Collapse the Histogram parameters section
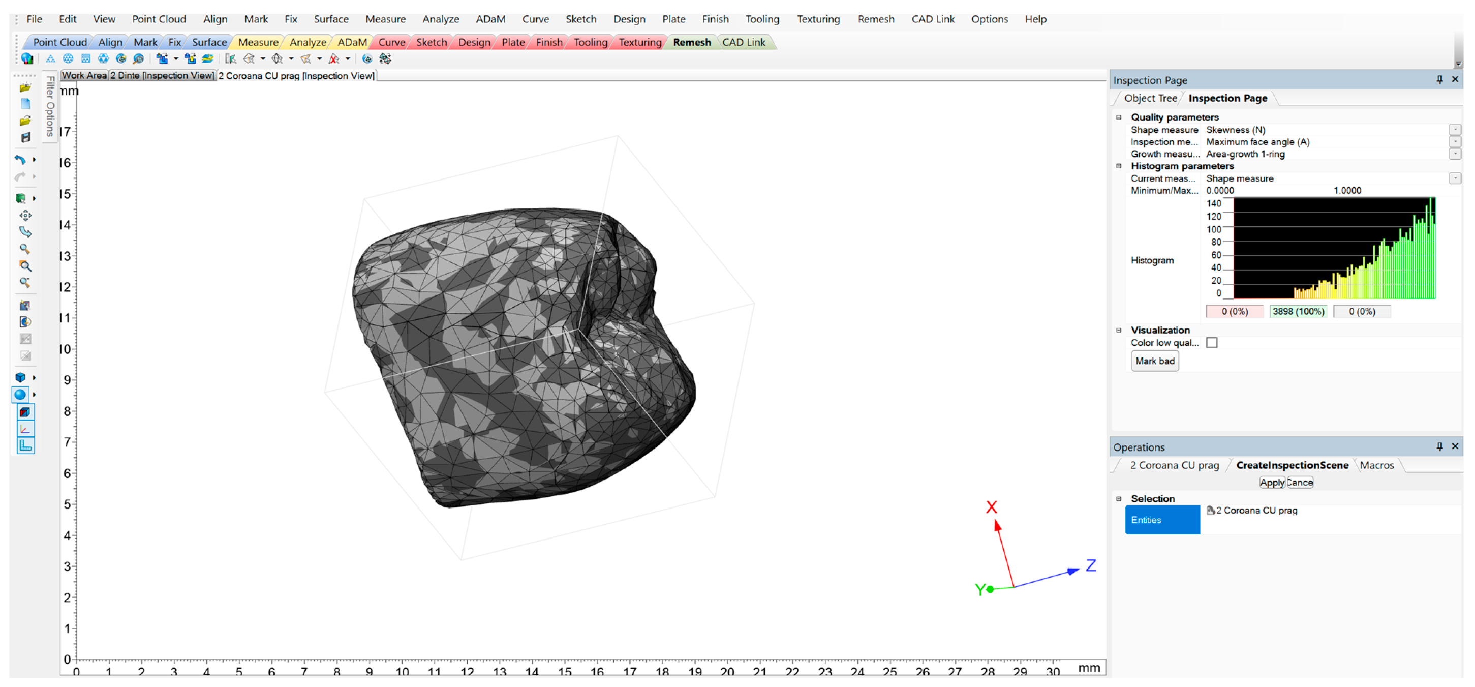Image resolution: width=1475 pixels, height=687 pixels. 1118,166
